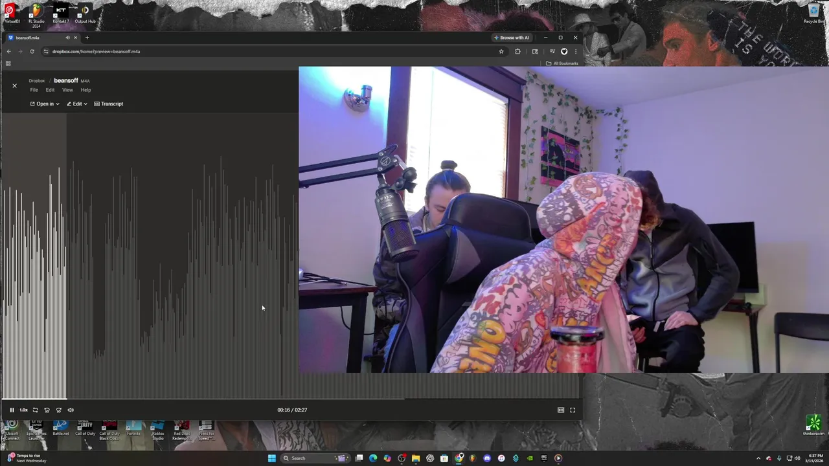Open Microsoft Edge from the taskbar
Viewport: 829px width, 466px height.
[373, 458]
